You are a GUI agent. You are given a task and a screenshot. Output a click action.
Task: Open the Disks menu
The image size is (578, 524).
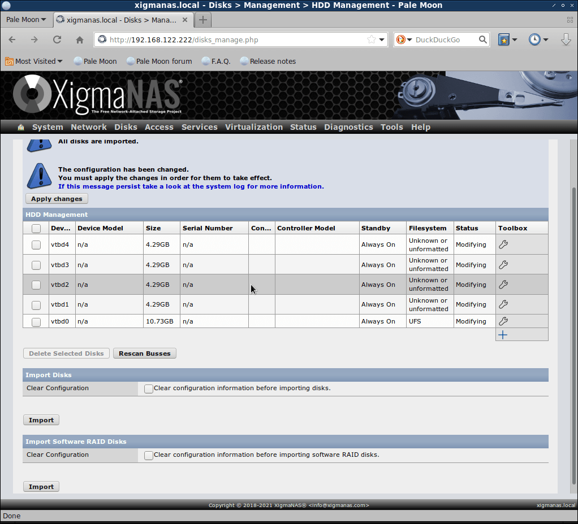coord(126,127)
